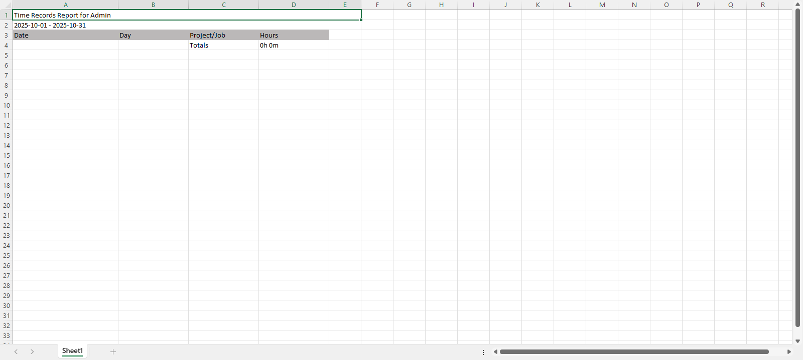
Task: Click the horizontal scroll left arrow
Action: tap(495, 351)
